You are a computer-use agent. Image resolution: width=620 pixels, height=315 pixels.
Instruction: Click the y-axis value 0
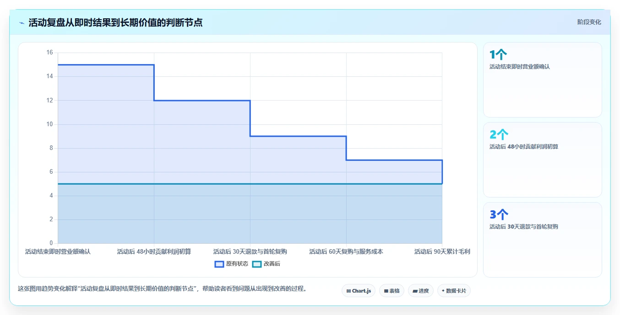(x=51, y=243)
